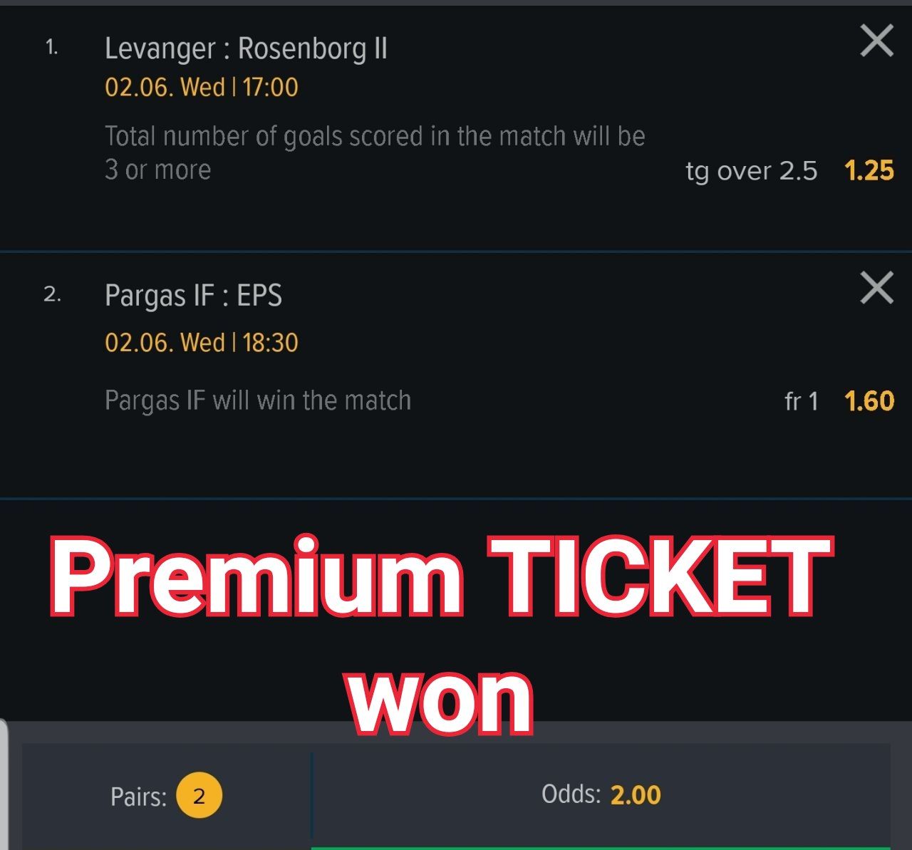Select the 1.60 odds value
The width and height of the screenshot is (912, 850).
pyautogui.click(x=869, y=401)
